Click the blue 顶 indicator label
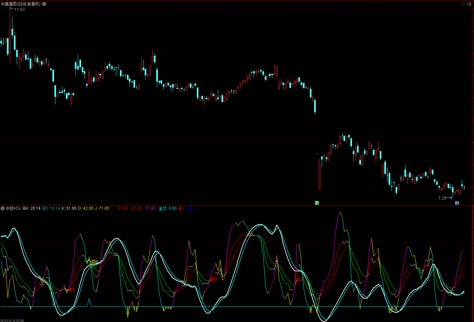This screenshot has height=322, width=474. (192, 208)
